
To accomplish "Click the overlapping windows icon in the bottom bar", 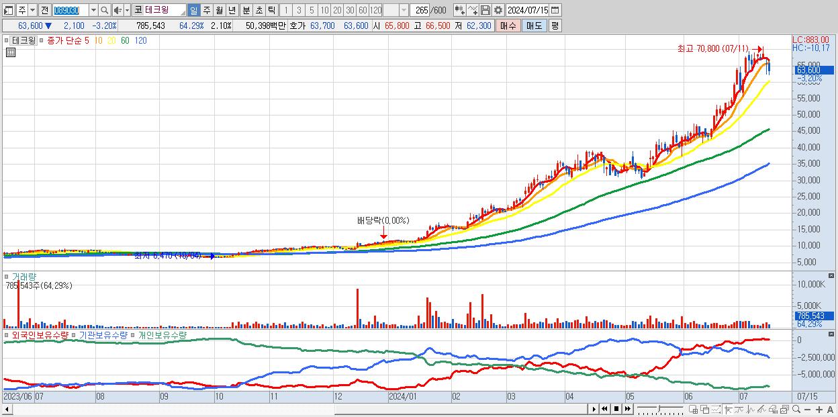I will [x=704, y=409].
